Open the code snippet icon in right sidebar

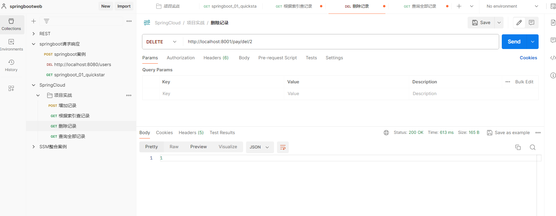pyautogui.click(x=553, y=58)
